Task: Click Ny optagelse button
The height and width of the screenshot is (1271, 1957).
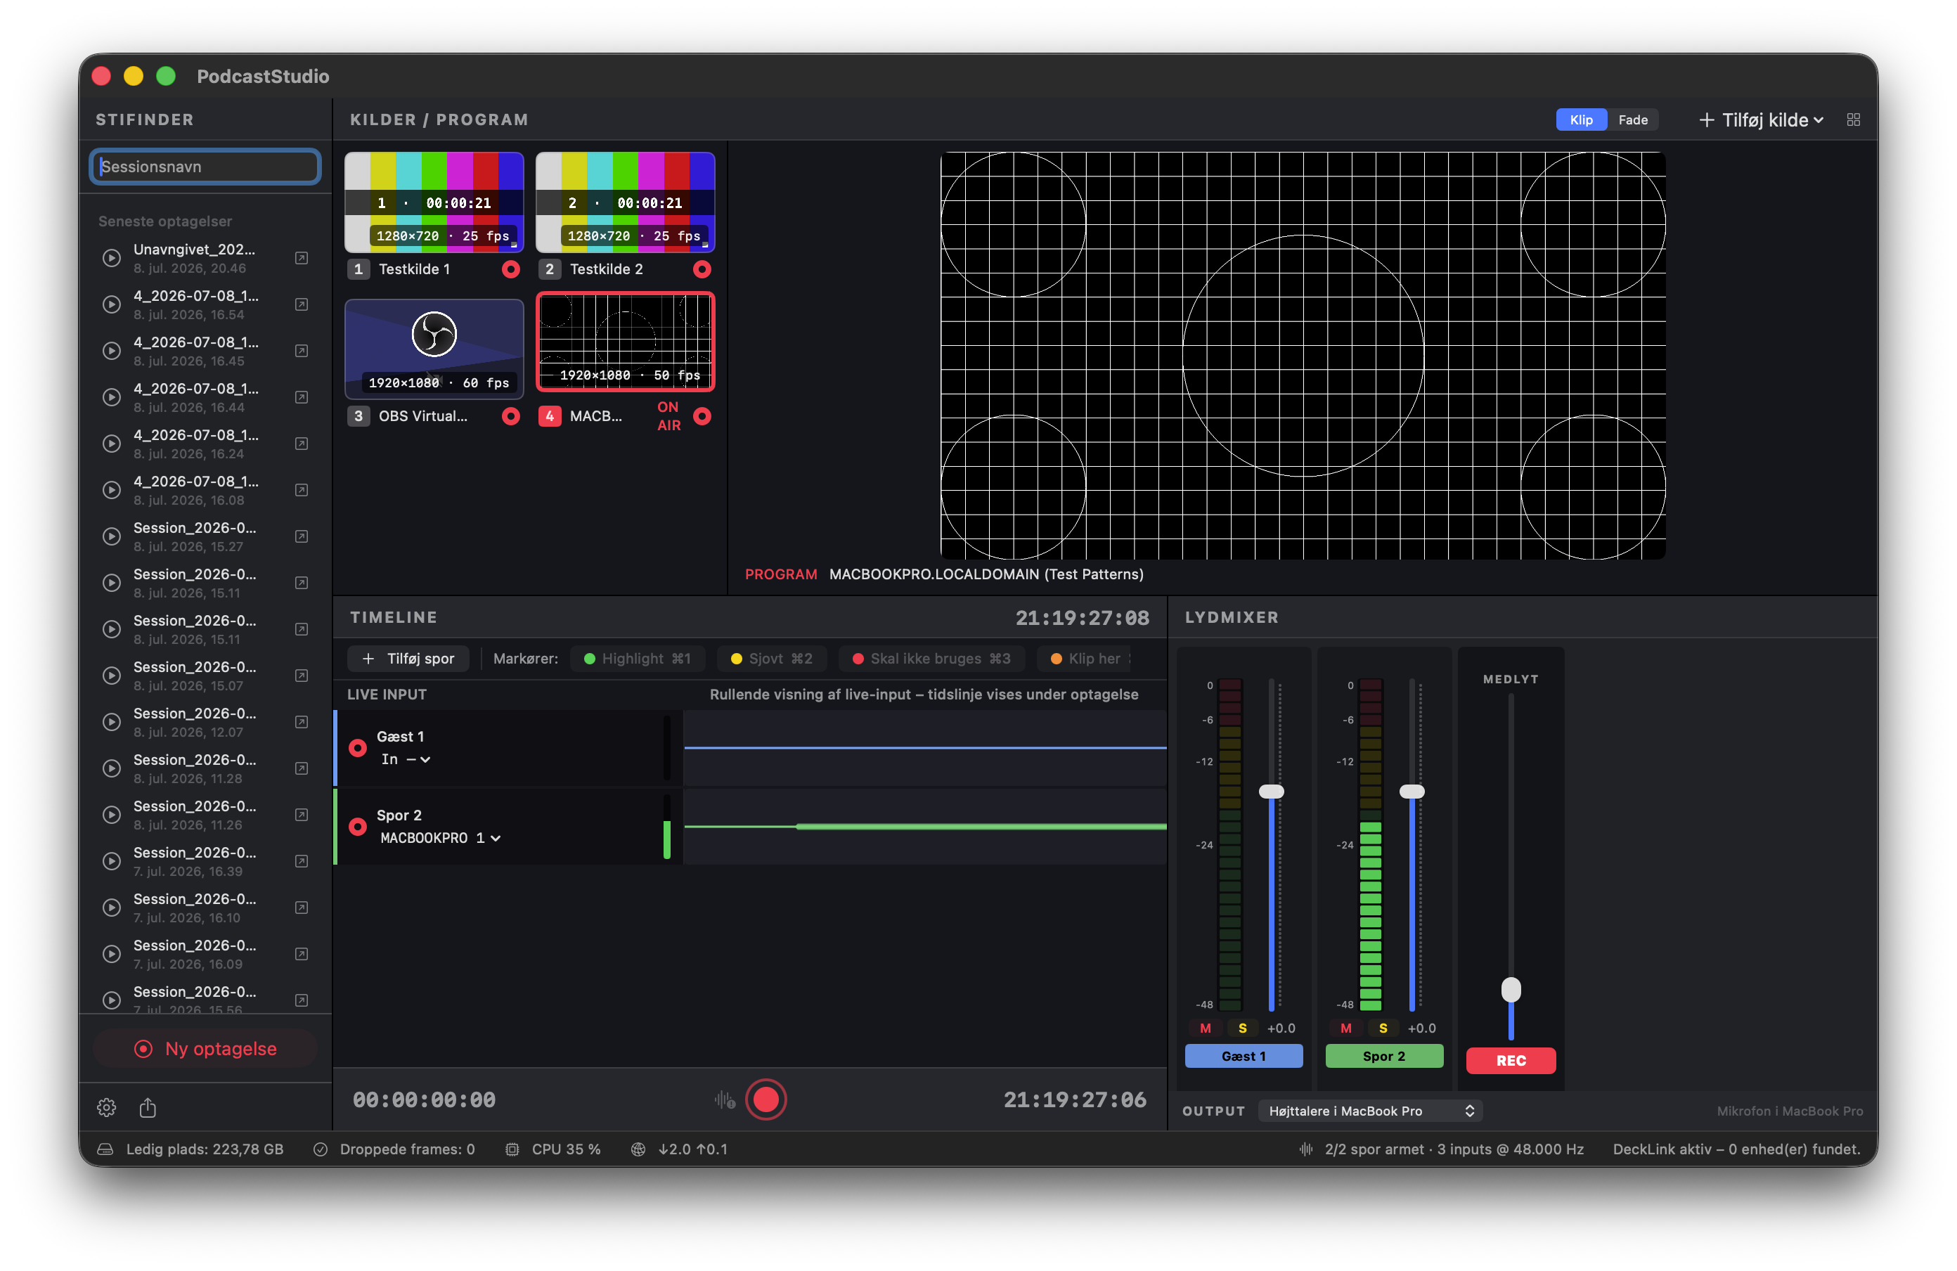Action: (x=205, y=1048)
